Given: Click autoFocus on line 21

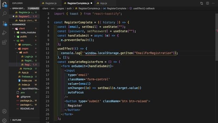Looking at the screenshot, I should [76, 92].
